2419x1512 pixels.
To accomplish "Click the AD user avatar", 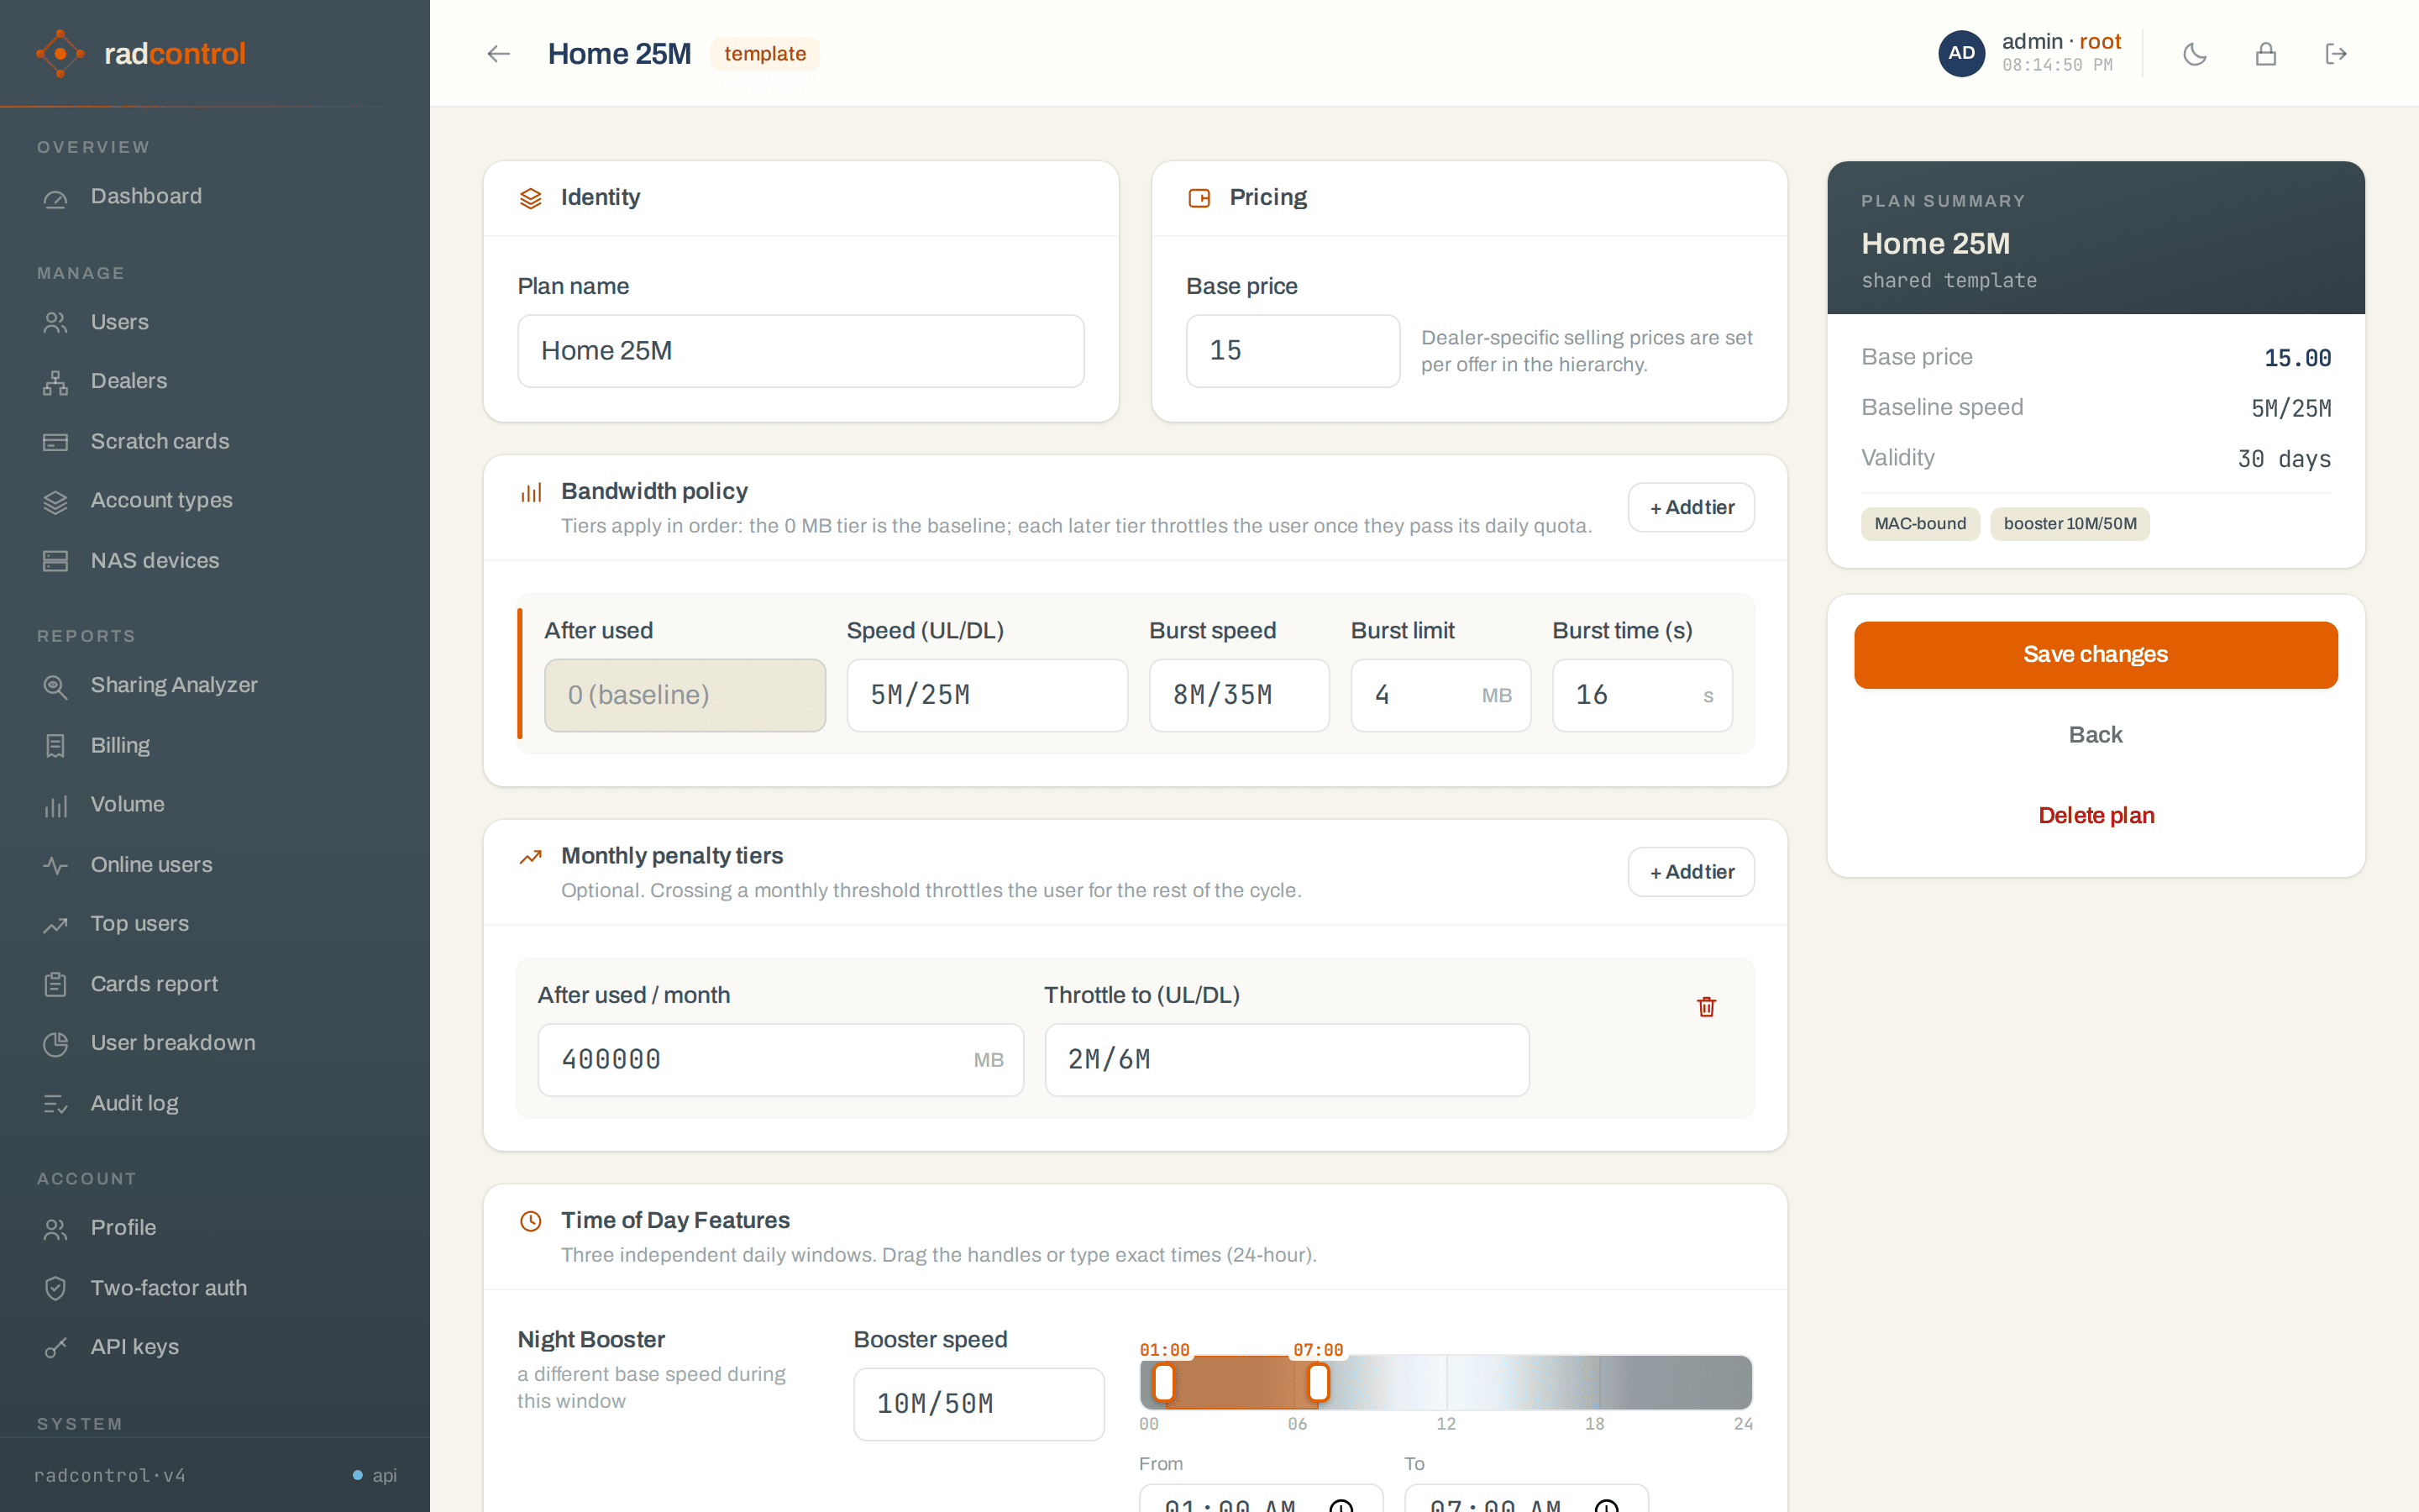I will pos(1961,54).
